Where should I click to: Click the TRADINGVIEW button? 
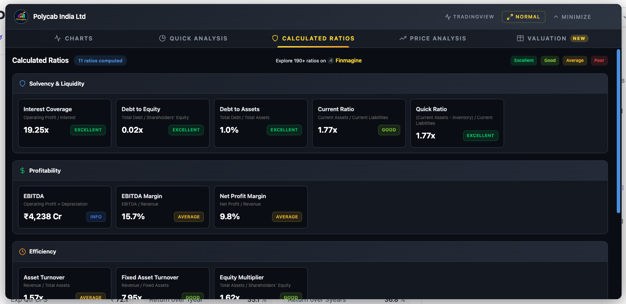point(469,16)
